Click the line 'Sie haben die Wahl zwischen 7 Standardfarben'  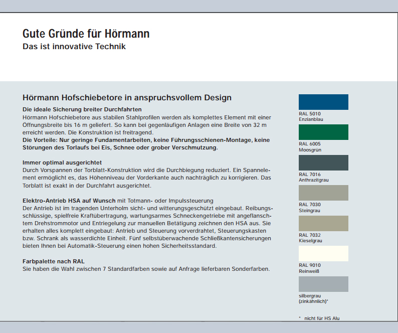tap(146, 269)
